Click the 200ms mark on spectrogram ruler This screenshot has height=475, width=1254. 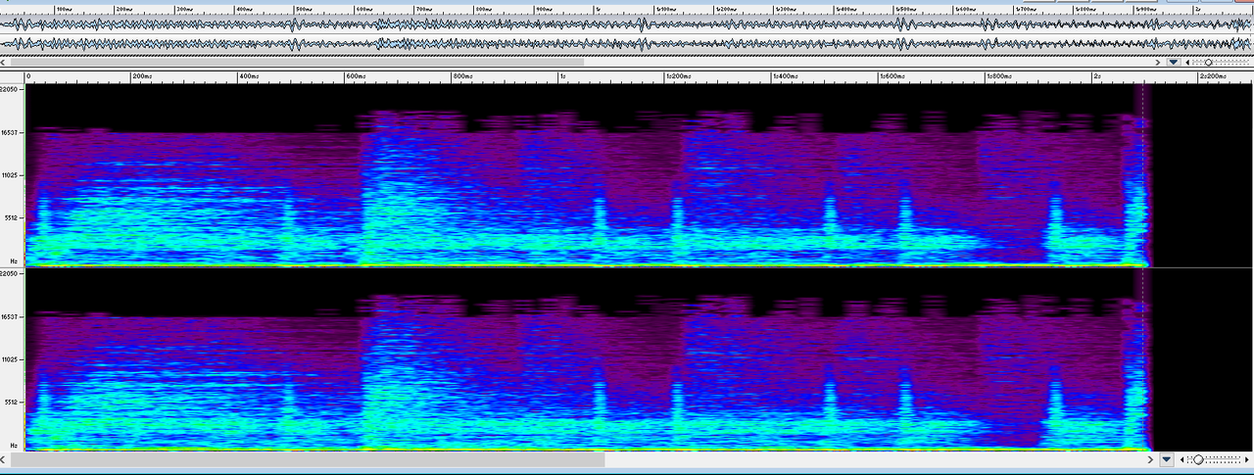point(141,75)
